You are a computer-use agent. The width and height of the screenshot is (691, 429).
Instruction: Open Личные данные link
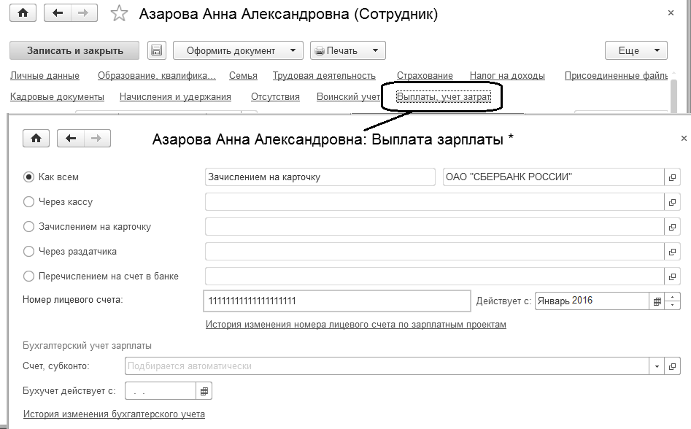click(x=45, y=76)
